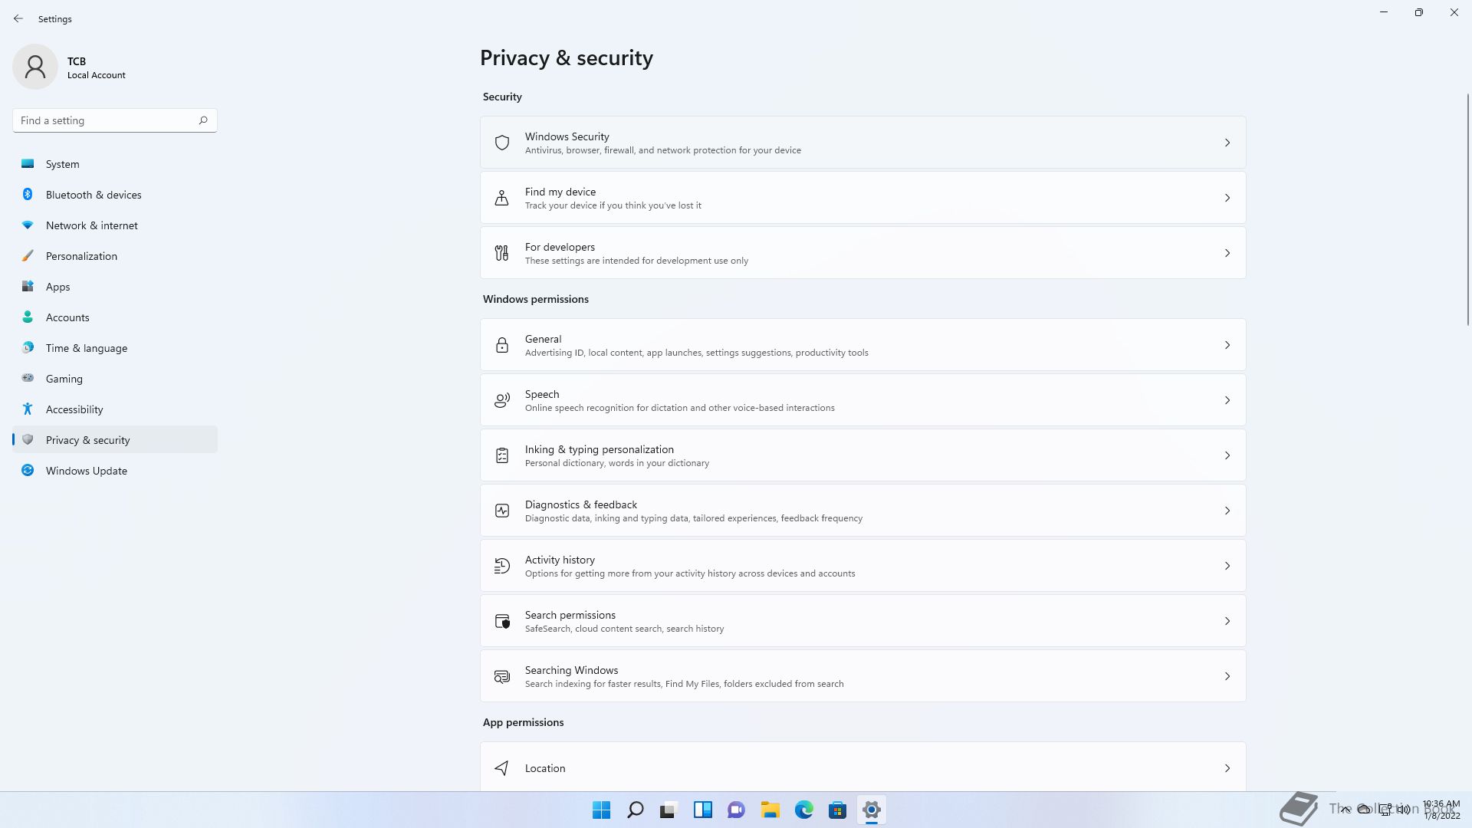
Task: Click the Find a setting search box
Action: click(106, 120)
